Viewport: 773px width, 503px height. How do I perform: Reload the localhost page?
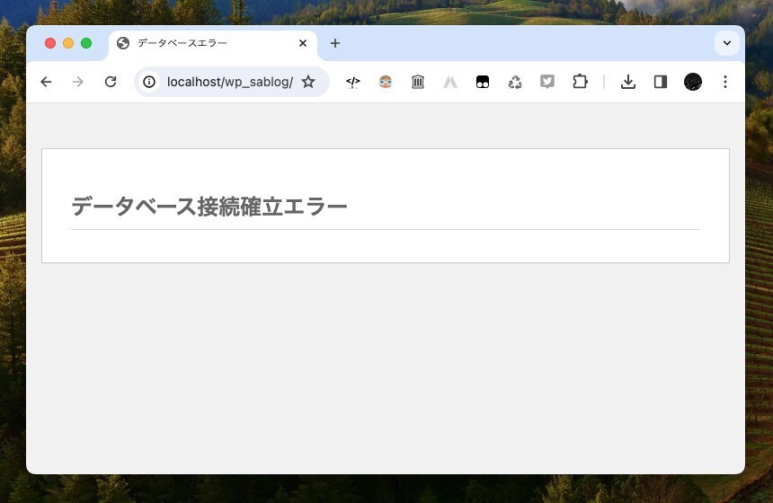click(x=111, y=82)
